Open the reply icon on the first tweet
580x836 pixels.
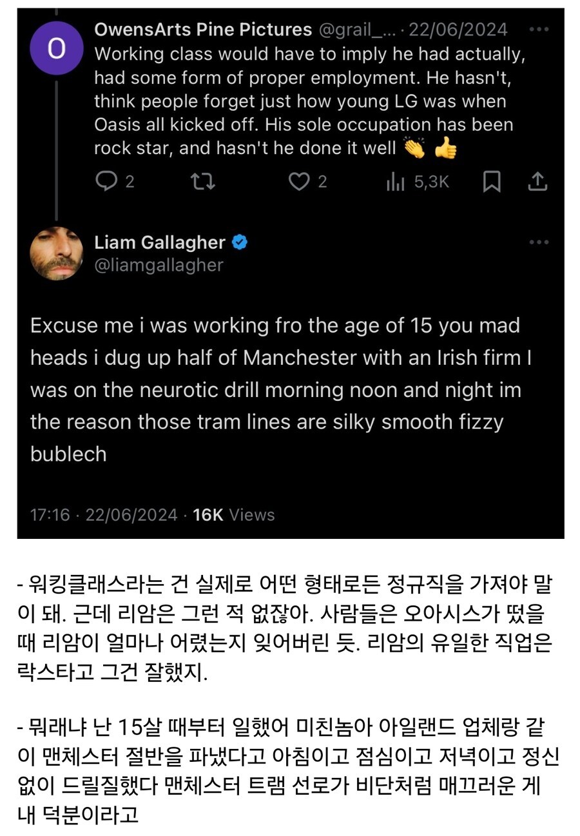click(x=106, y=181)
